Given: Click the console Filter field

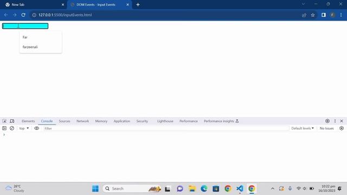Looking at the screenshot, I should (166, 128).
